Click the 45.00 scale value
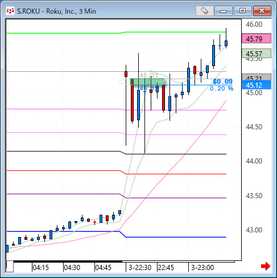Image resolution: width=277 pixels, height=278 pixels. [254, 93]
